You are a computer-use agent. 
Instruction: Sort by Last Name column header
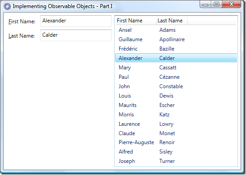click(172, 21)
